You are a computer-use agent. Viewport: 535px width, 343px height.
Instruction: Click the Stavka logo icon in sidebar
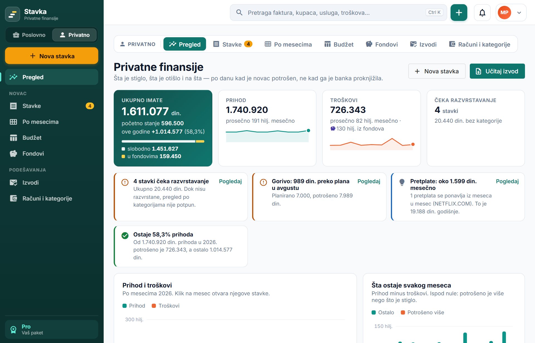(x=13, y=14)
